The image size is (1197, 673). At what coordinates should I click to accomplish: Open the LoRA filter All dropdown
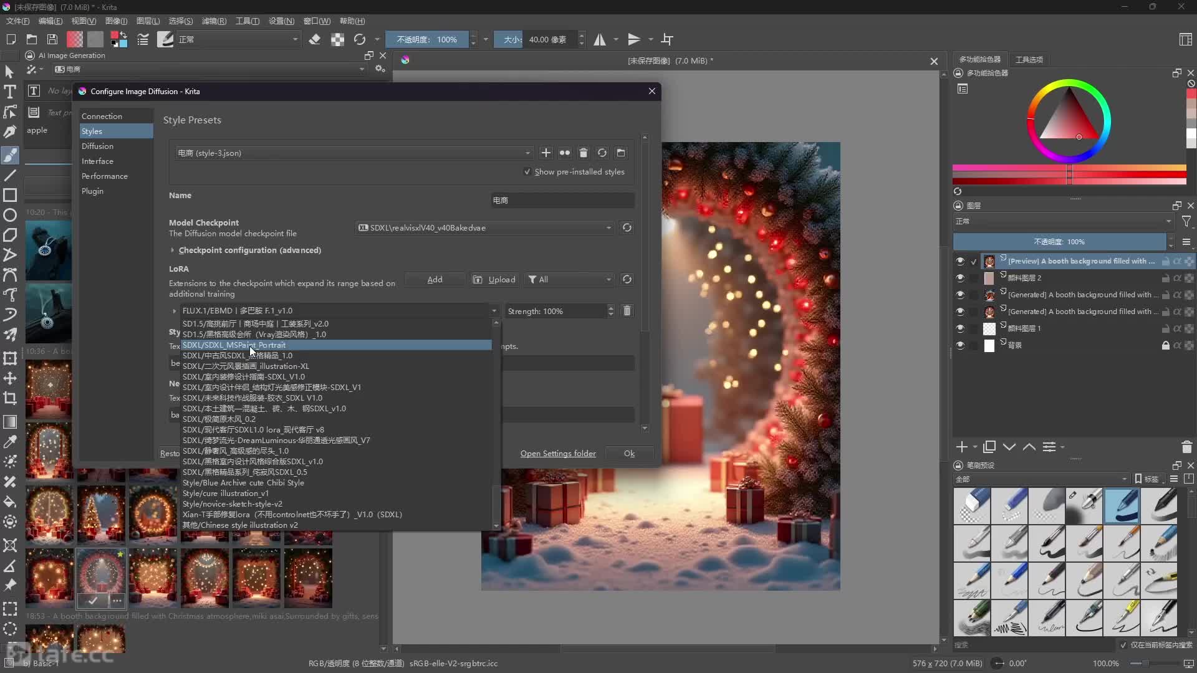tap(570, 279)
